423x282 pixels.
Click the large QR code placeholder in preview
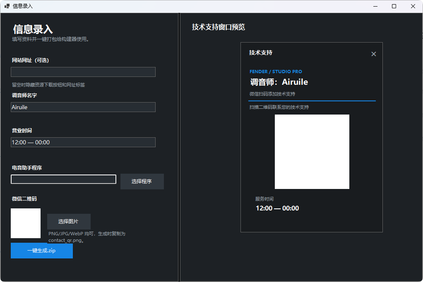tap(312, 152)
